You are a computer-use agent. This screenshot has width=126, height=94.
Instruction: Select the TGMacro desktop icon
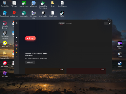(14, 4)
